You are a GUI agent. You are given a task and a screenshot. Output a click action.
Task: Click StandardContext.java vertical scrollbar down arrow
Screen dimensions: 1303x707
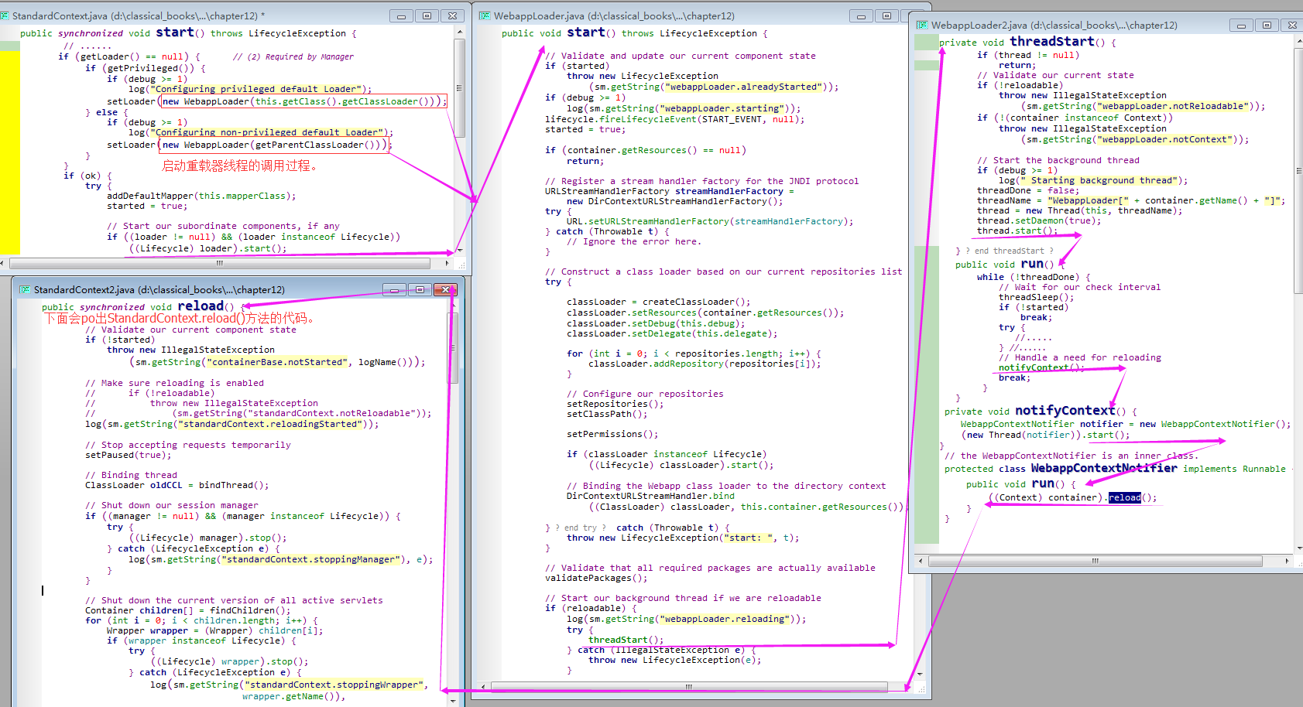[459, 250]
